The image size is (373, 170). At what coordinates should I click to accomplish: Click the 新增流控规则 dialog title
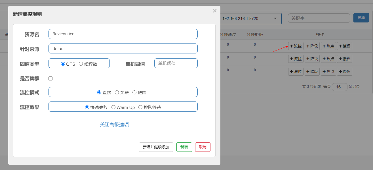(x=28, y=14)
